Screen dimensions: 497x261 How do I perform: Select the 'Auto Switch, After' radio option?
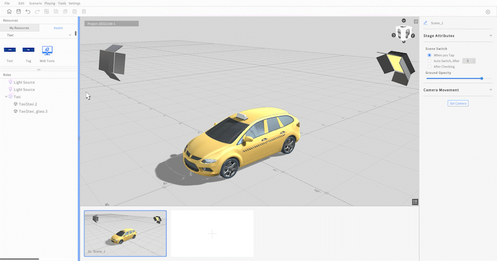click(429, 61)
